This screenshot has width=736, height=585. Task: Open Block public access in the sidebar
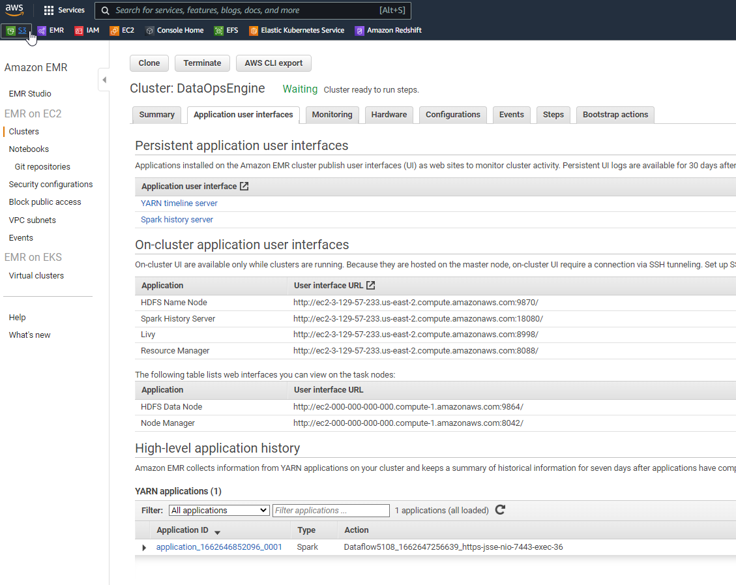pos(45,202)
